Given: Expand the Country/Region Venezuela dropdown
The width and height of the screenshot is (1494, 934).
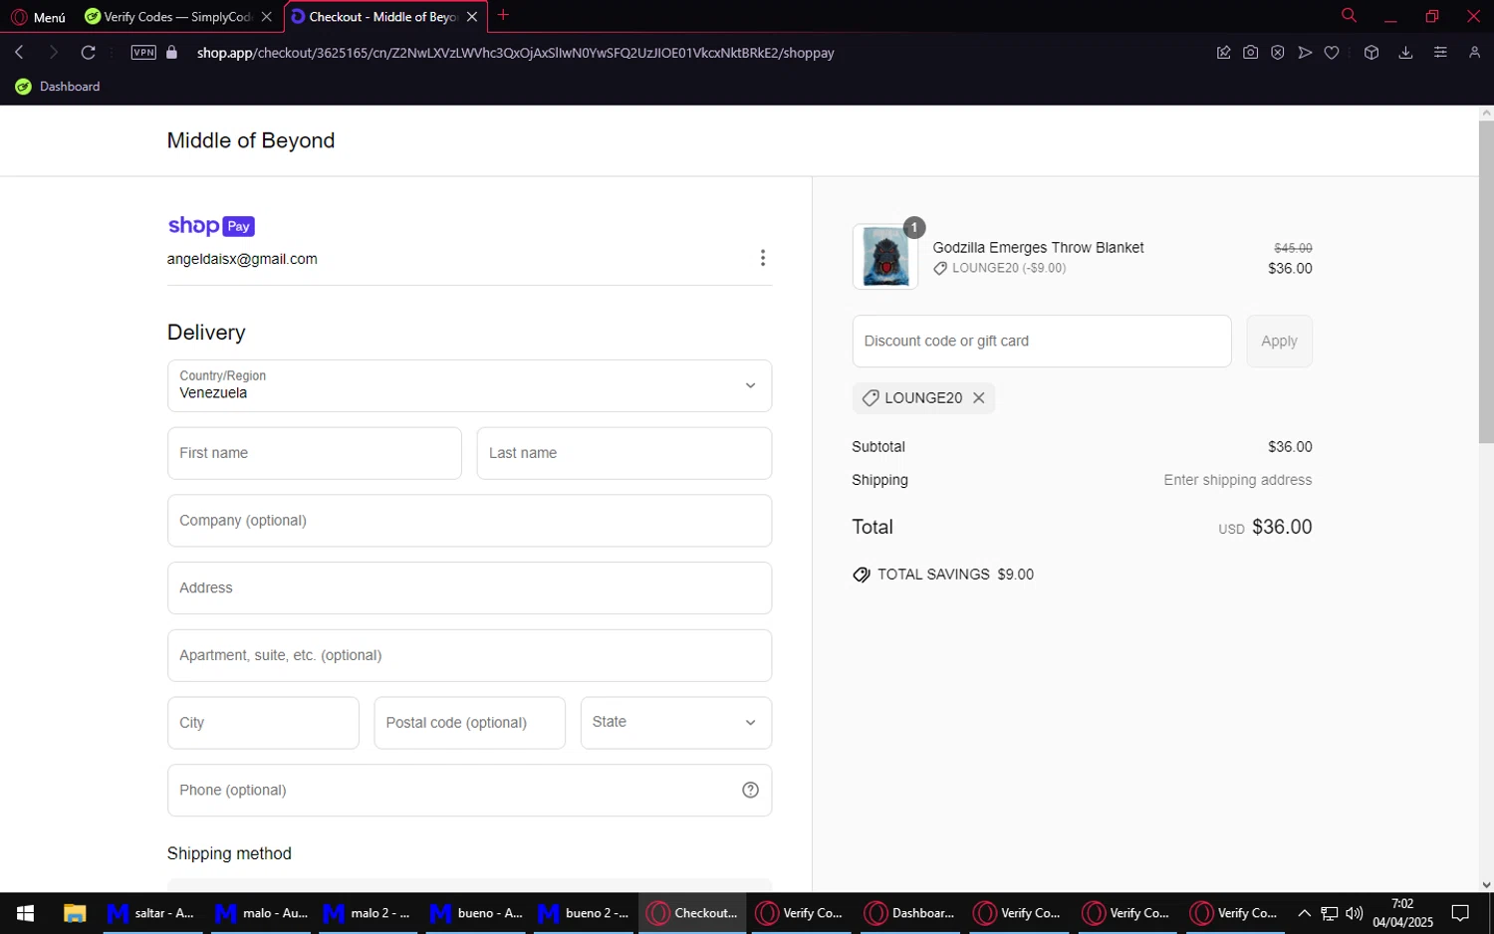Looking at the screenshot, I should pos(469,385).
